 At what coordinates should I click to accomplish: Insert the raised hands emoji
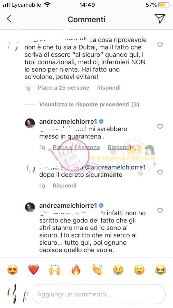(55, 270)
